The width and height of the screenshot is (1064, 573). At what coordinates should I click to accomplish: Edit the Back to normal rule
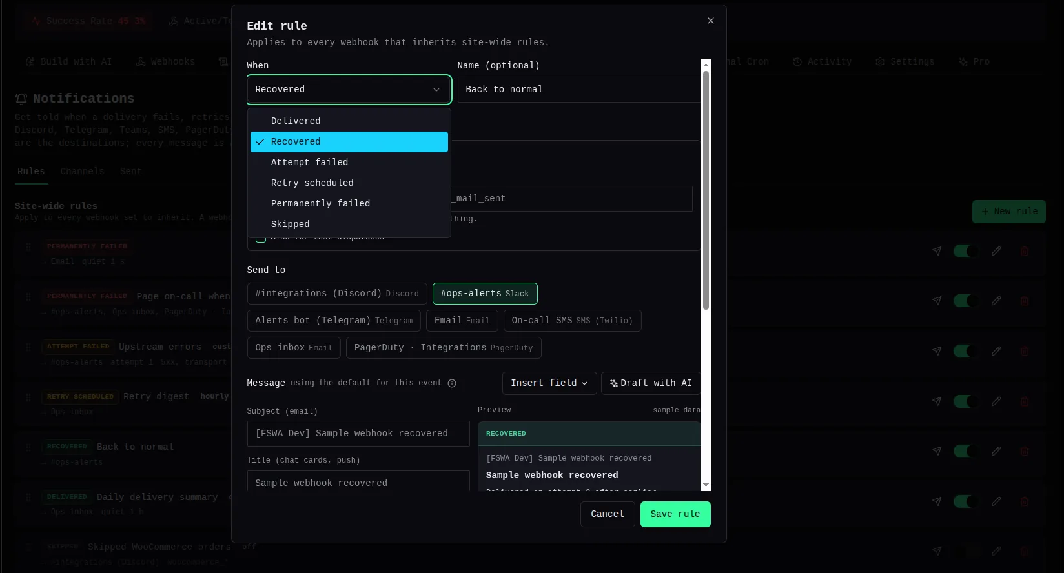[996, 451]
